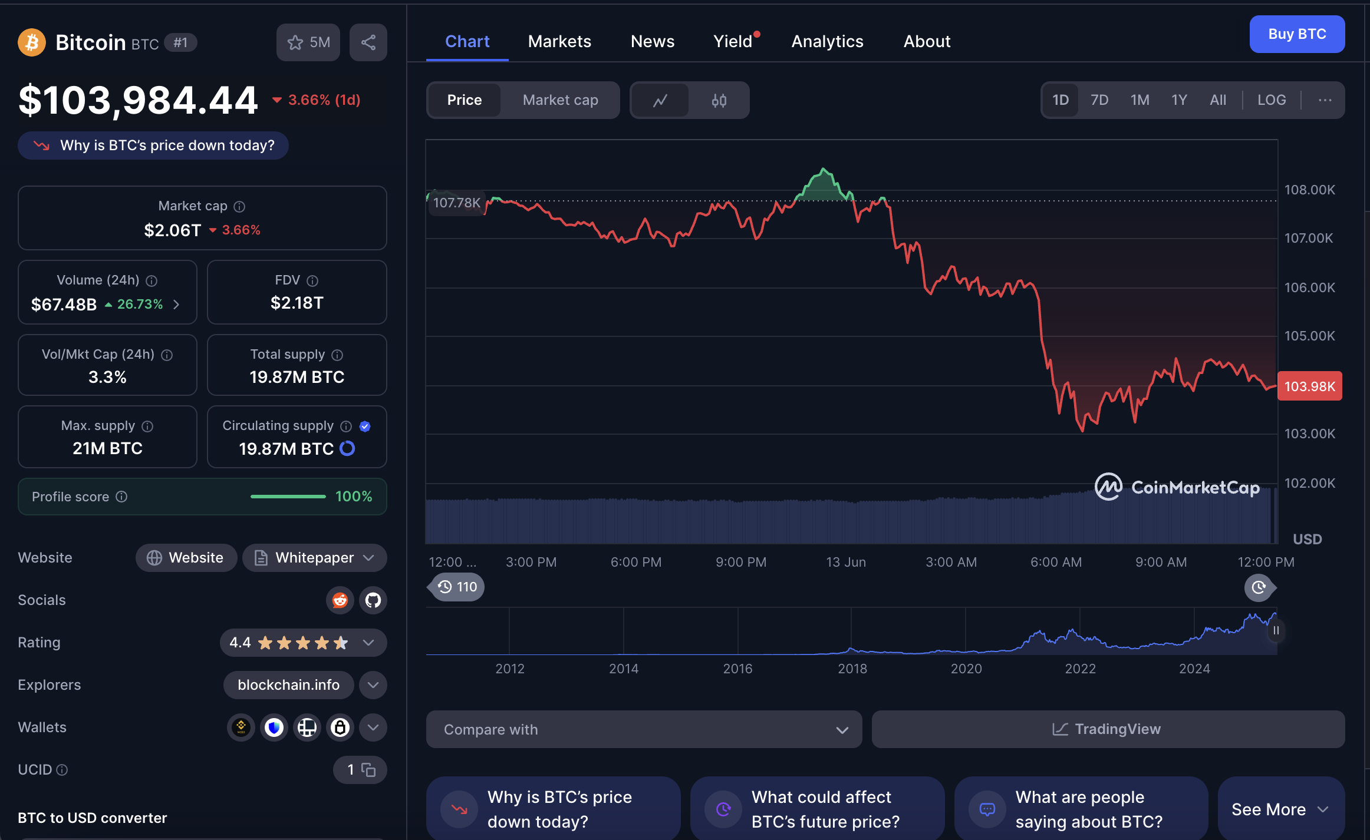The width and height of the screenshot is (1370, 840).
Task: Select 1Y time range
Action: [1179, 100]
